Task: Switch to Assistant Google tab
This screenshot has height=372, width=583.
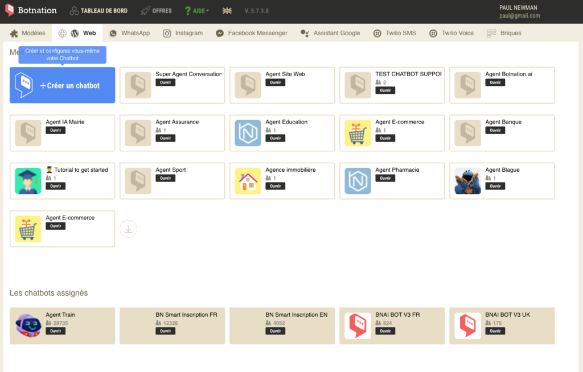Action: [x=330, y=33]
